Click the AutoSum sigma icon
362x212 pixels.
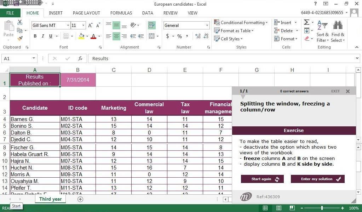[x=306, y=23]
